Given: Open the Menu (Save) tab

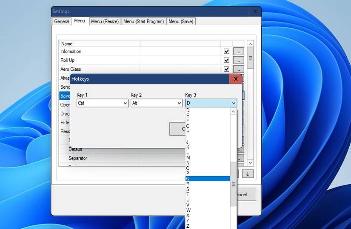Looking at the screenshot, I should point(181,21).
